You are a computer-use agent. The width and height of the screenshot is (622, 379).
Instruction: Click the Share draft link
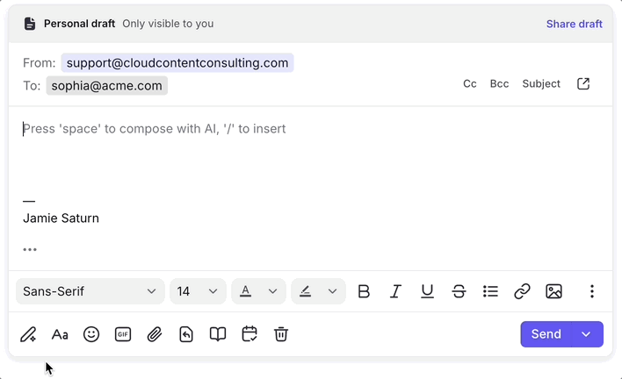[x=574, y=24]
